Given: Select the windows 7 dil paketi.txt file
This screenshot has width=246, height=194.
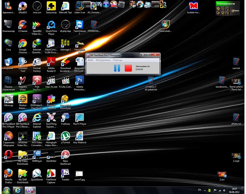Looking at the screenshot, I should point(151,83).
